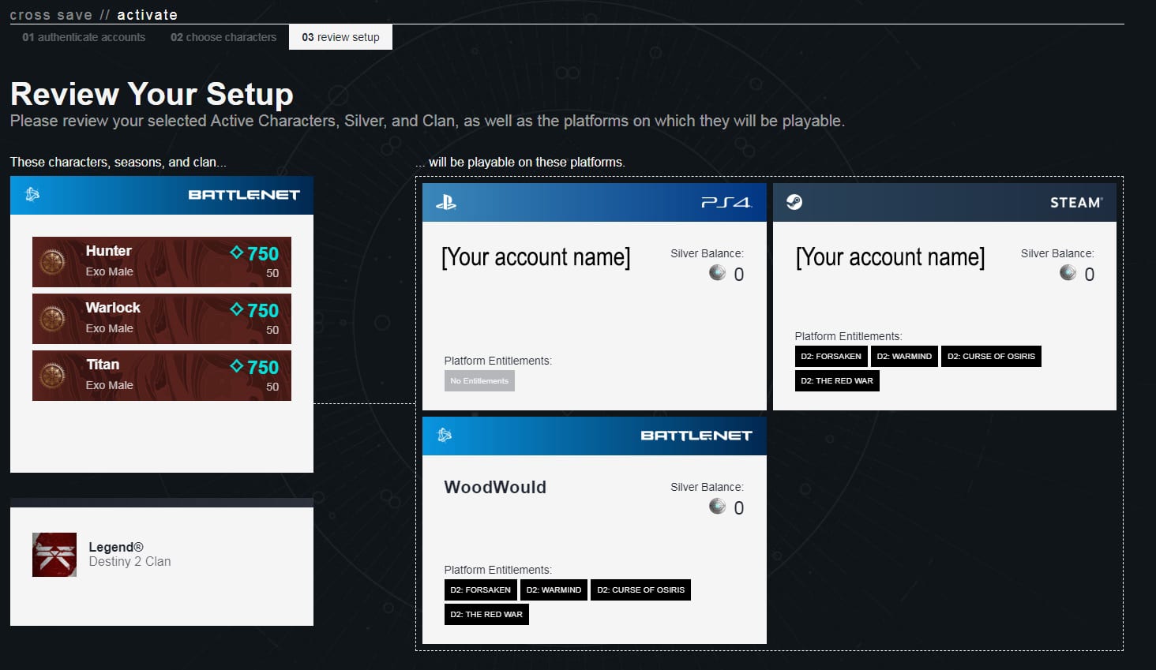Image resolution: width=1156 pixels, height=670 pixels.
Task: Click the No Entitlements badge on PS4
Action: 479,381
